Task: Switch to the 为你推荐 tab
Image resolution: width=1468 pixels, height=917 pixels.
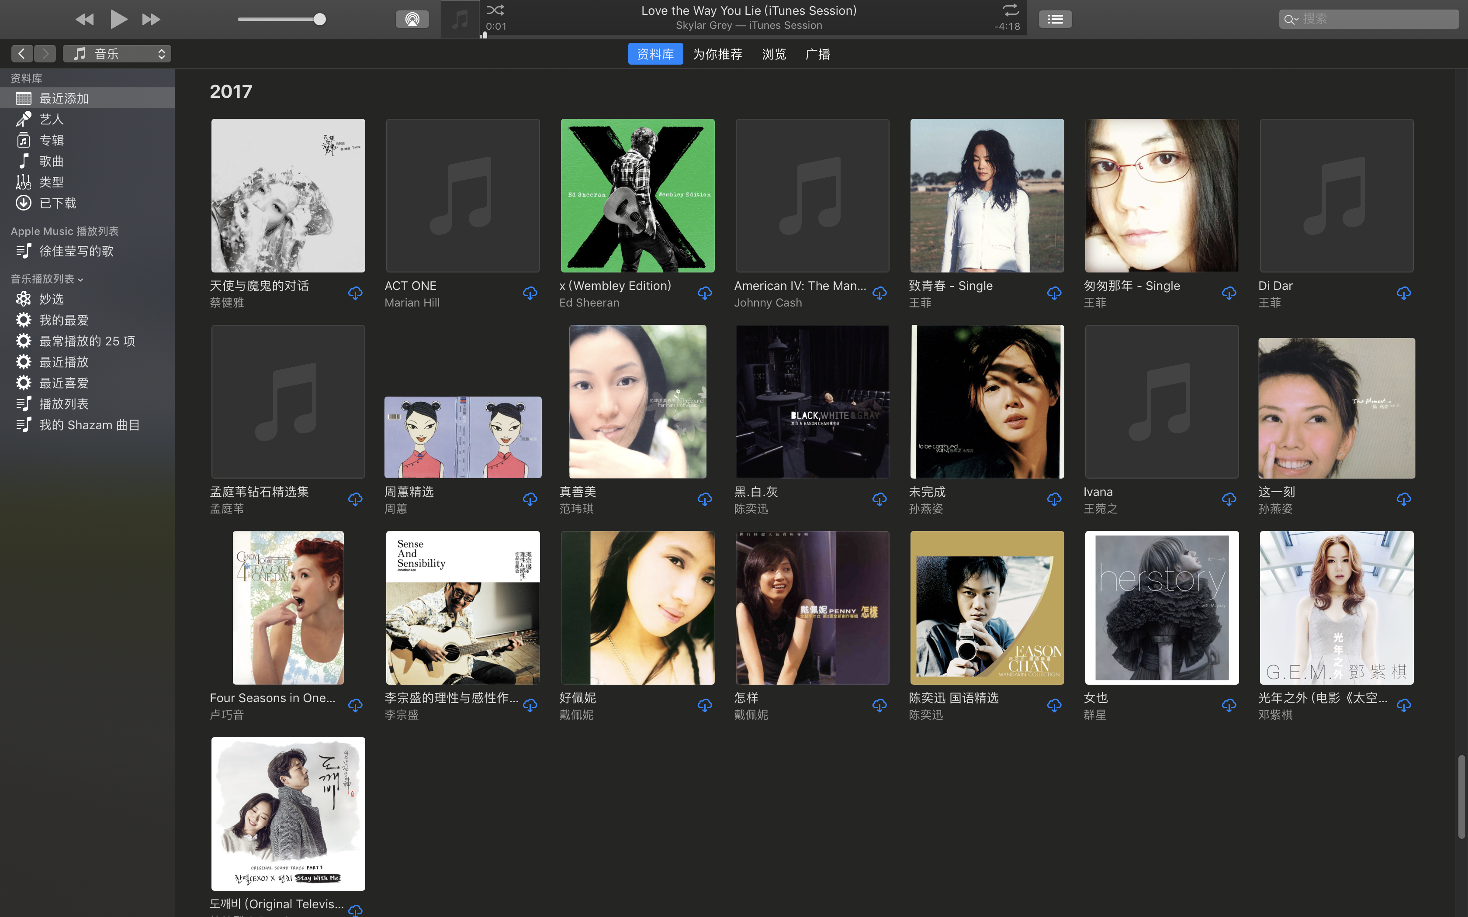Action: coord(717,54)
